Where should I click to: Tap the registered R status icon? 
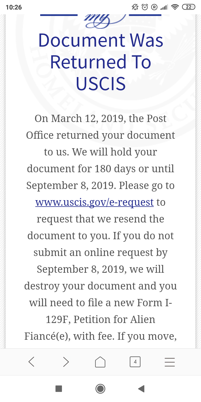(154, 7)
